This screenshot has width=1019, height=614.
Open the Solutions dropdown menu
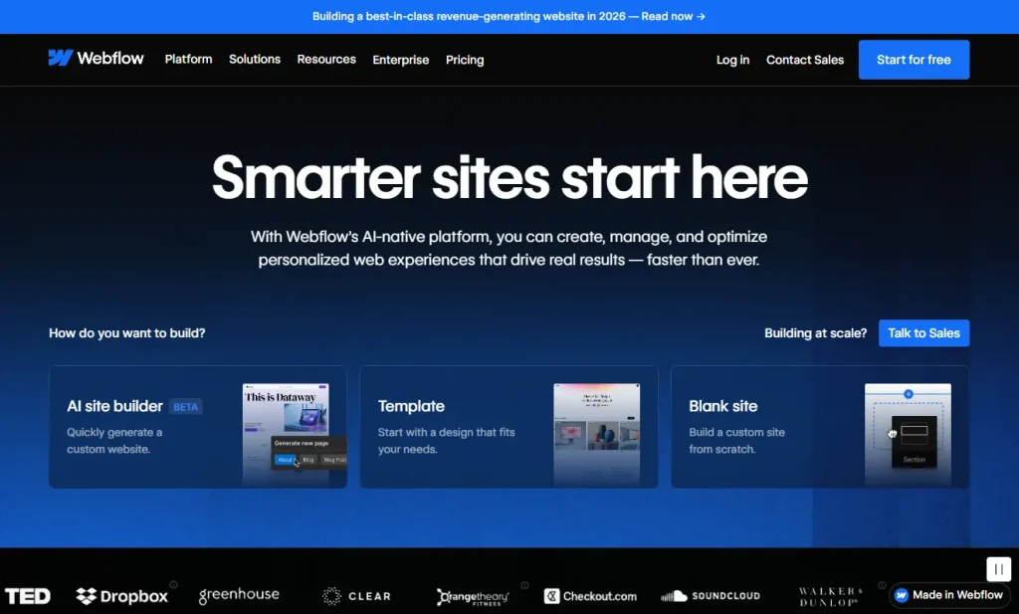tap(254, 60)
